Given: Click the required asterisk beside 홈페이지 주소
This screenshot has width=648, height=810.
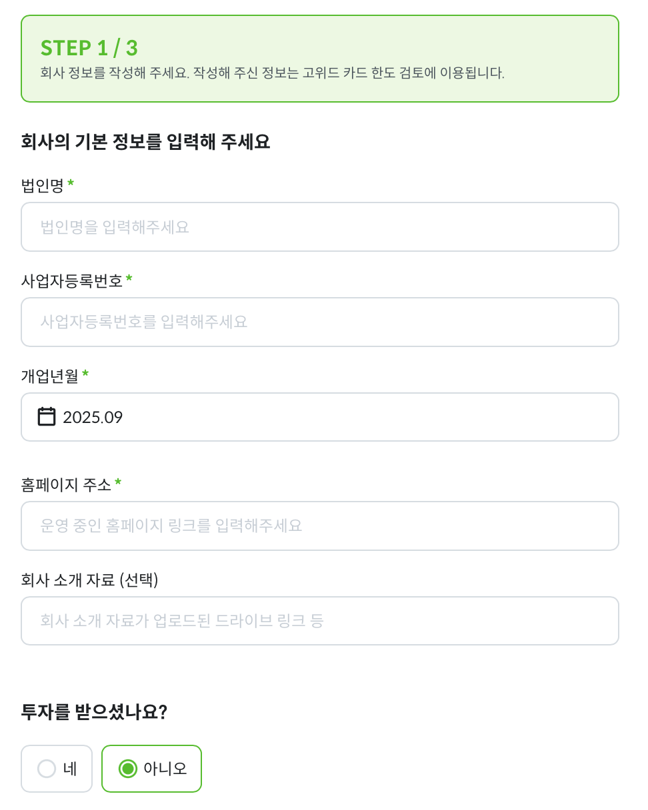Looking at the screenshot, I should (118, 482).
